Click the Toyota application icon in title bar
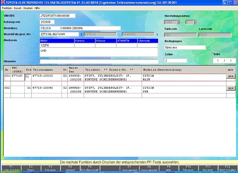This screenshot has height=173, width=238. (3, 3)
